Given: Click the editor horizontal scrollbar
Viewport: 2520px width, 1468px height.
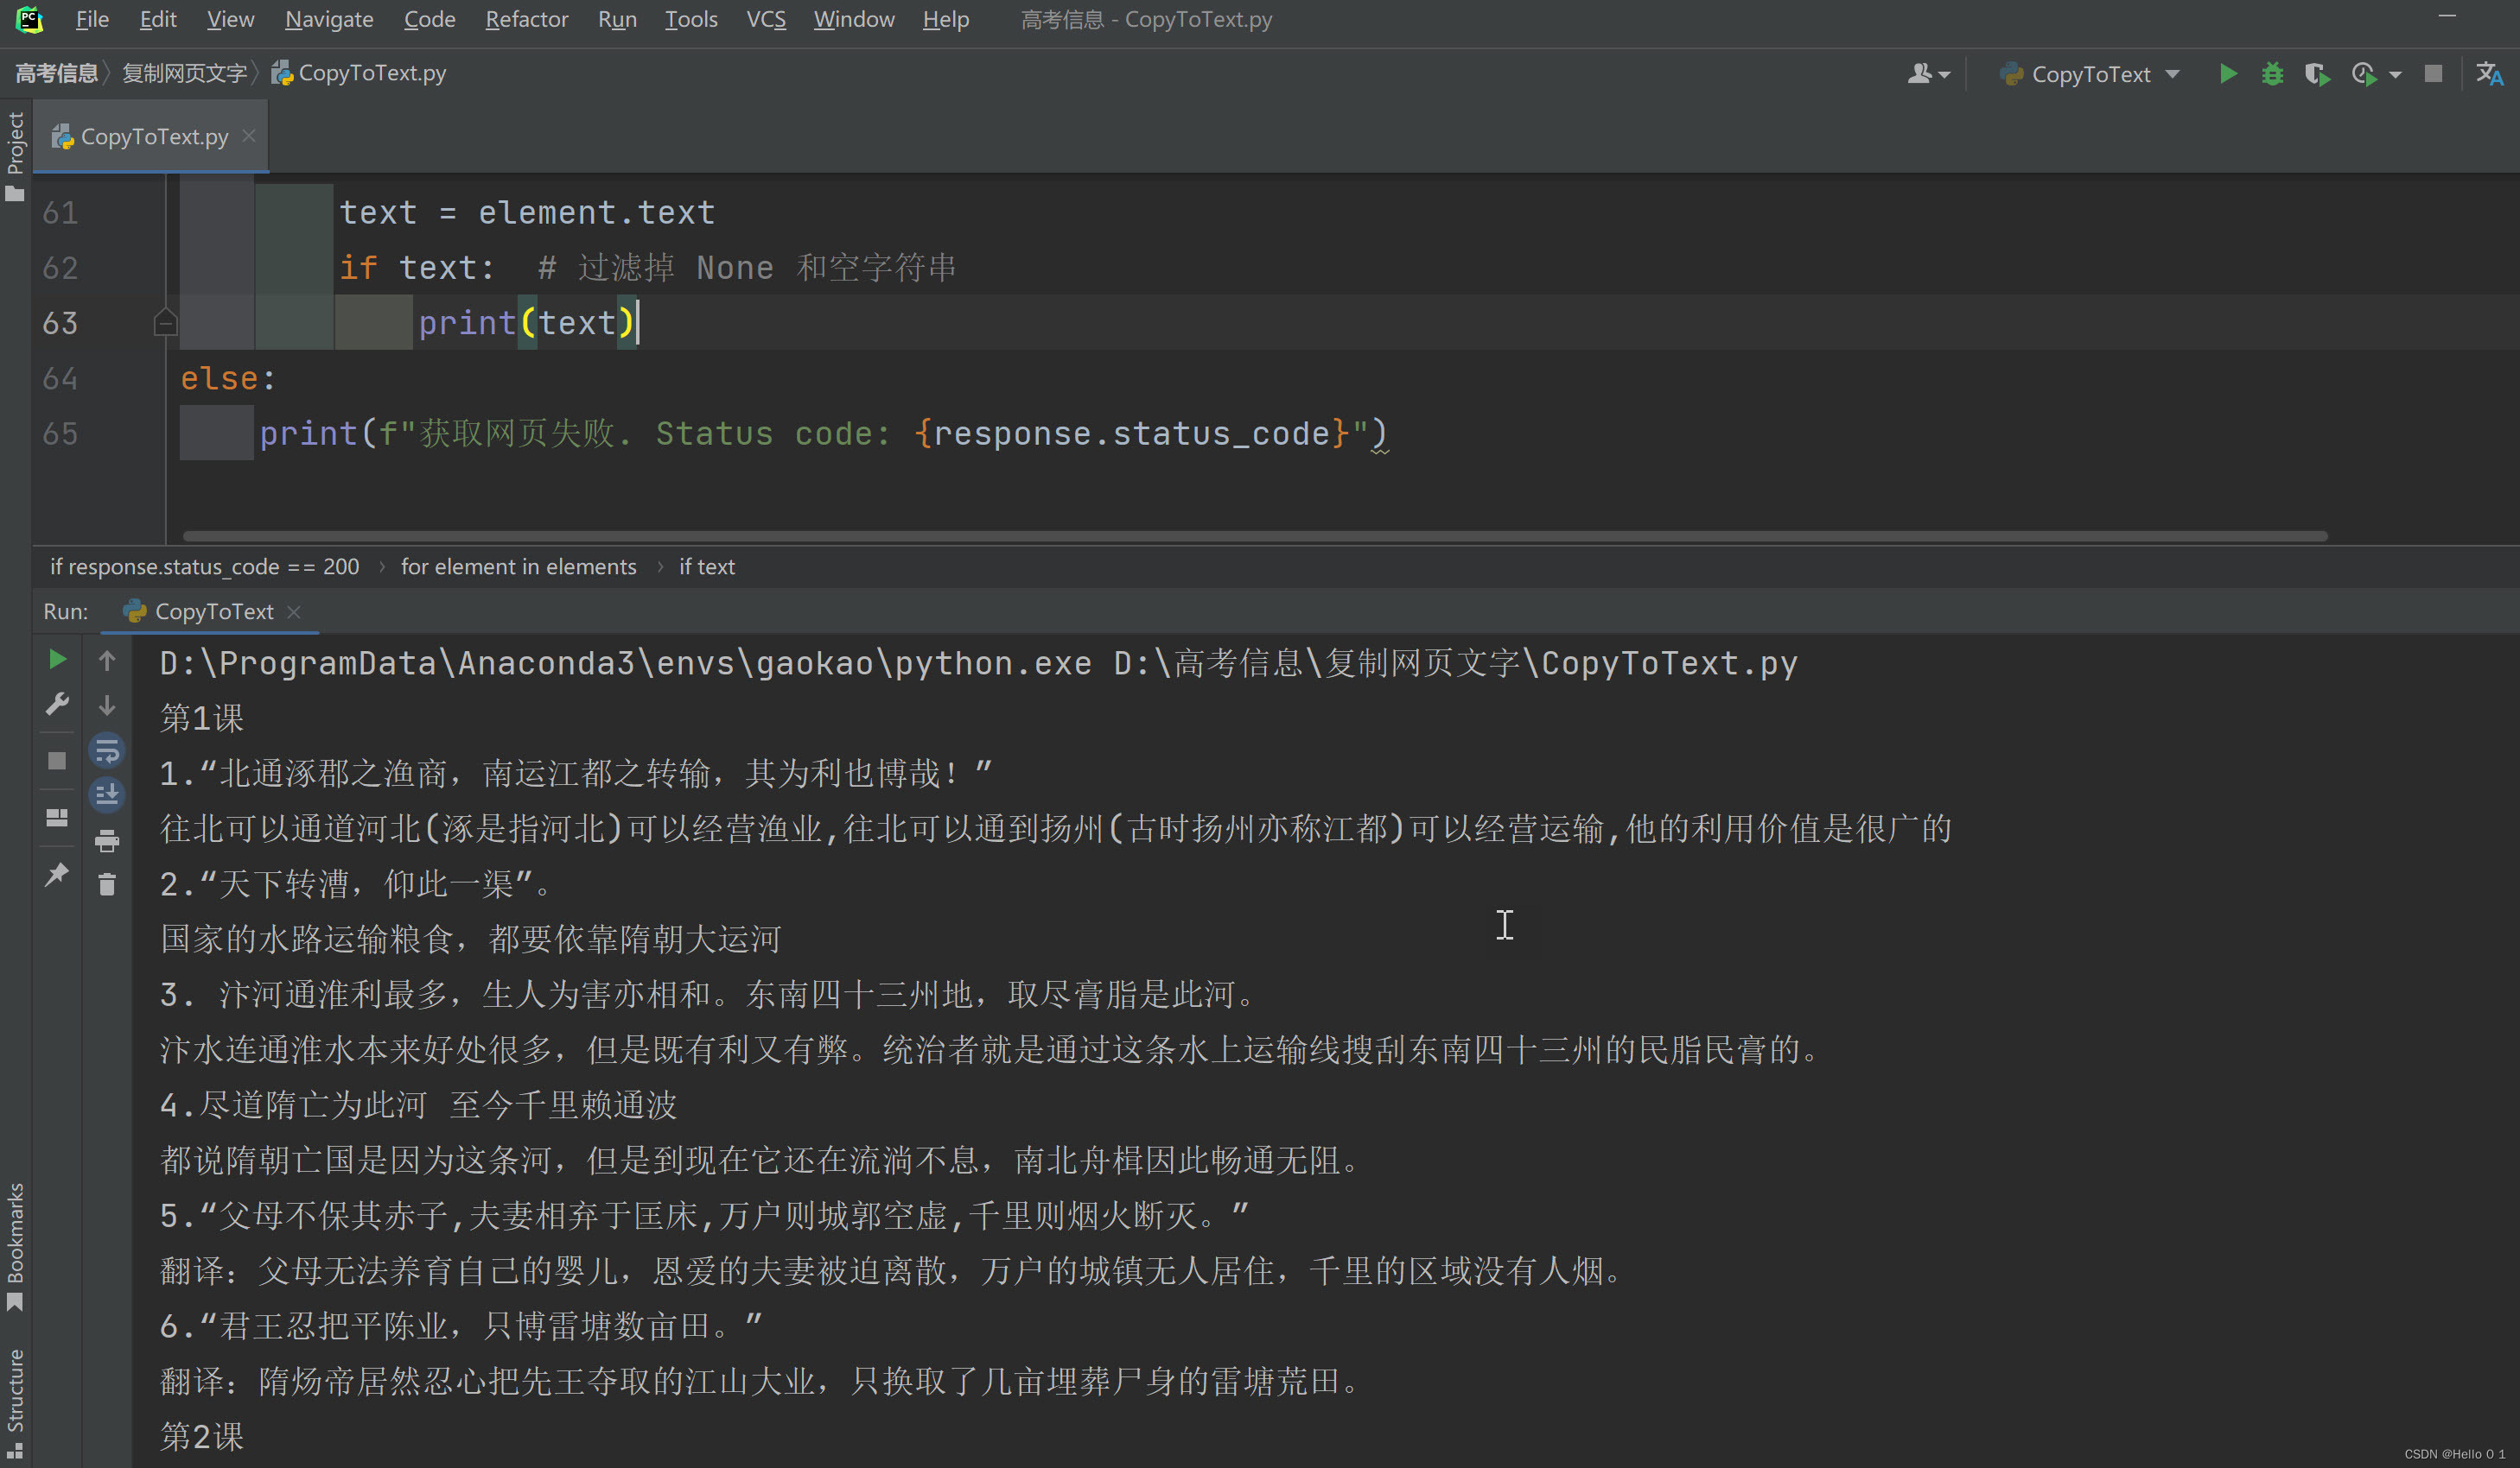Looking at the screenshot, I should pyautogui.click(x=1254, y=536).
